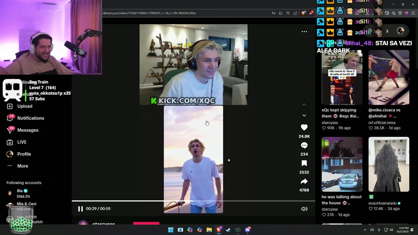Open Steam from the taskbar
Screen dimensions: 418x235
pos(228,230)
